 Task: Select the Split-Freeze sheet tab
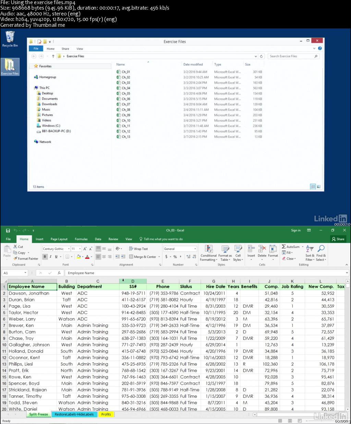[x=38, y=414]
